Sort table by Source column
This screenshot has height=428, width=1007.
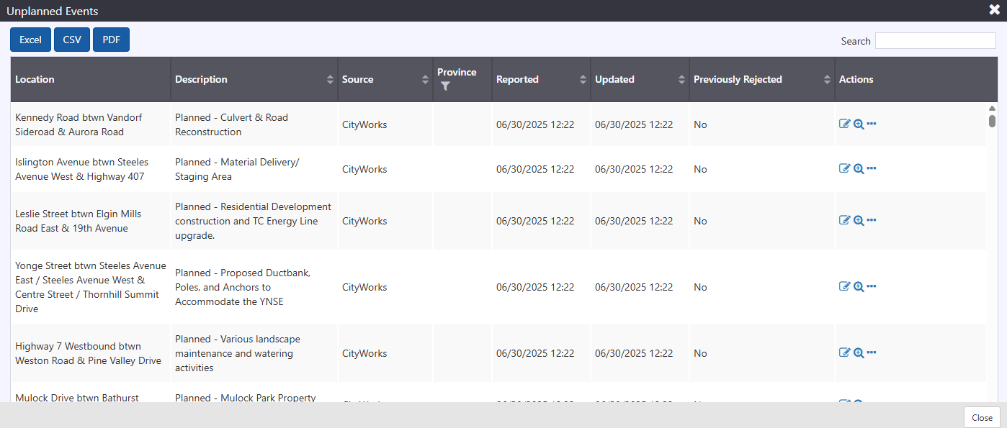pos(425,80)
